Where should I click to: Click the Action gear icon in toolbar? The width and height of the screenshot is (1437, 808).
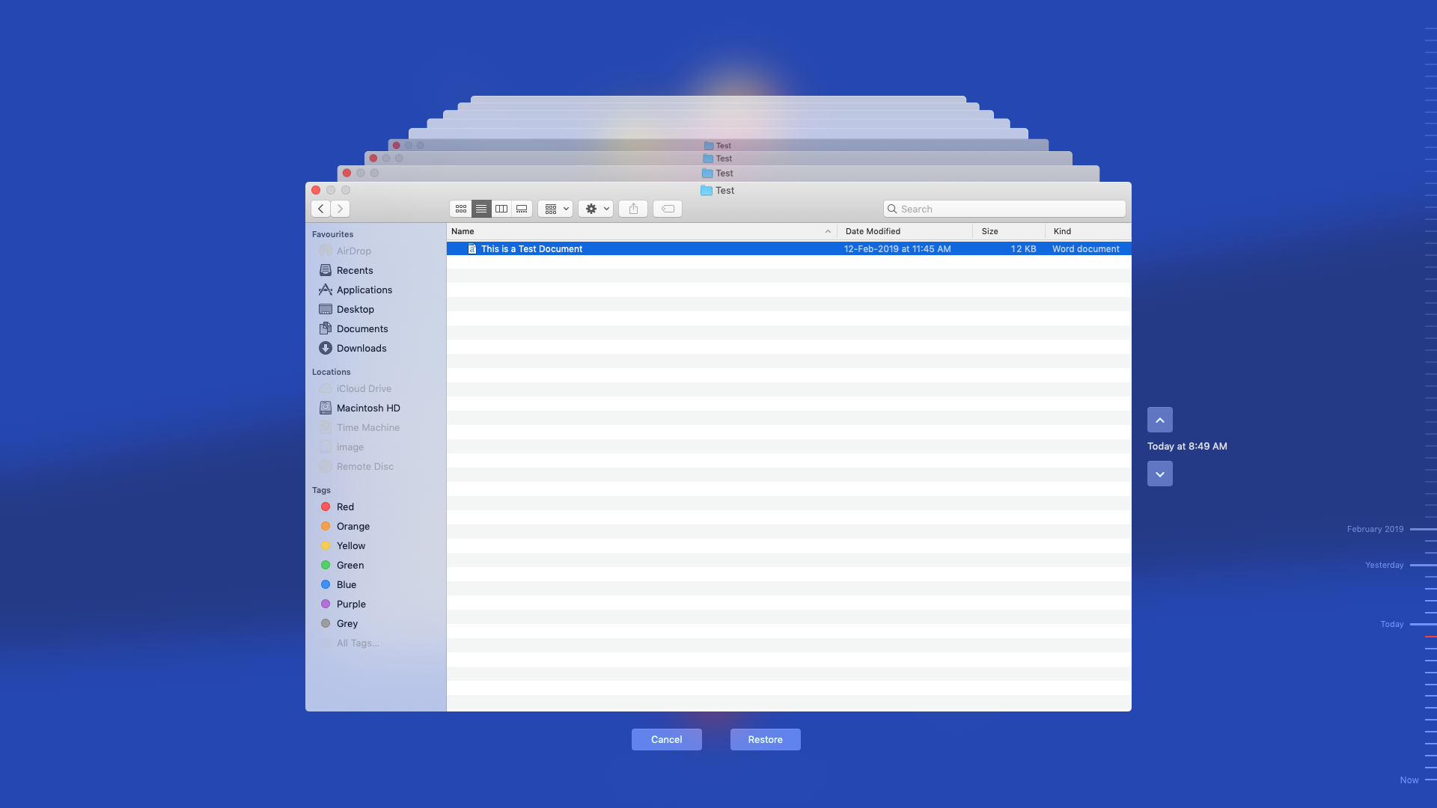pos(595,208)
